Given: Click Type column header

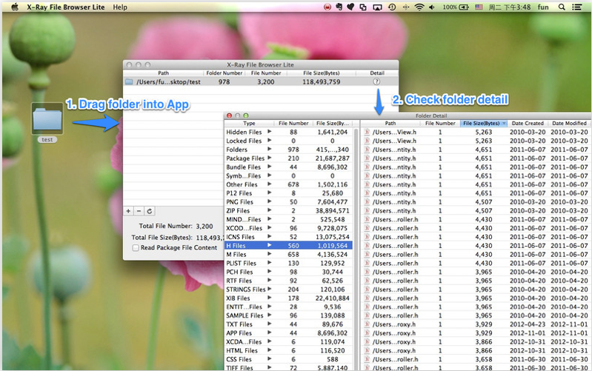Looking at the screenshot, I should point(249,123).
